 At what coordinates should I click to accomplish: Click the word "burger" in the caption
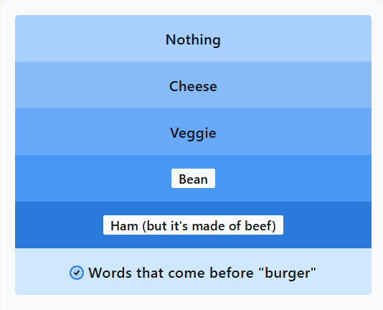click(x=287, y=274)
